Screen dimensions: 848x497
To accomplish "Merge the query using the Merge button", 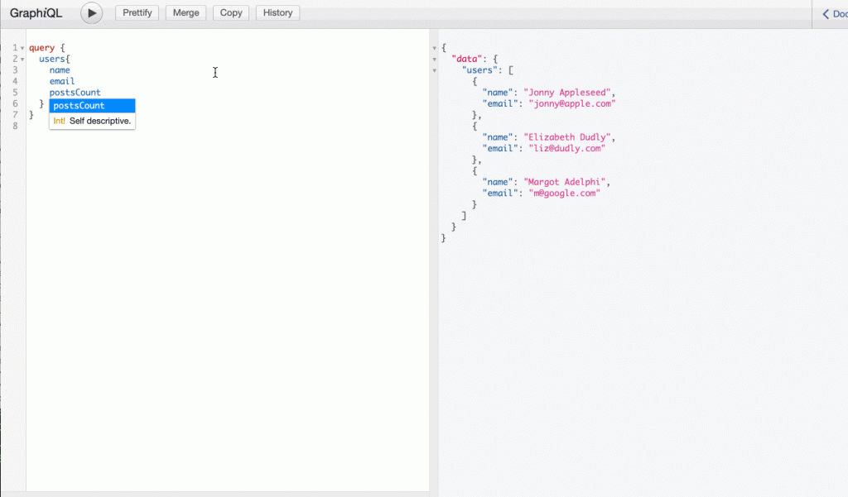I will tap(186, 13).
